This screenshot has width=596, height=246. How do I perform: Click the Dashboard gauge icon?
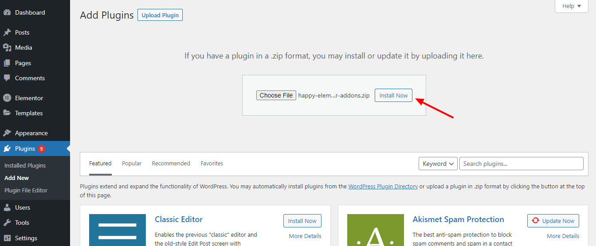click(x=7, y=12)
